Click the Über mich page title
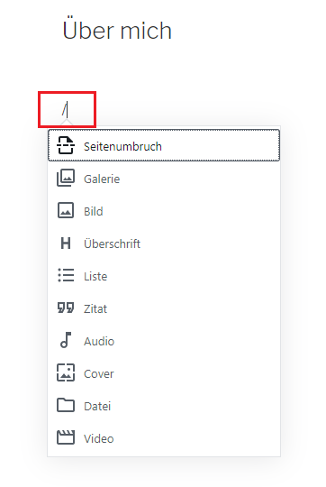 coord(117,29)
